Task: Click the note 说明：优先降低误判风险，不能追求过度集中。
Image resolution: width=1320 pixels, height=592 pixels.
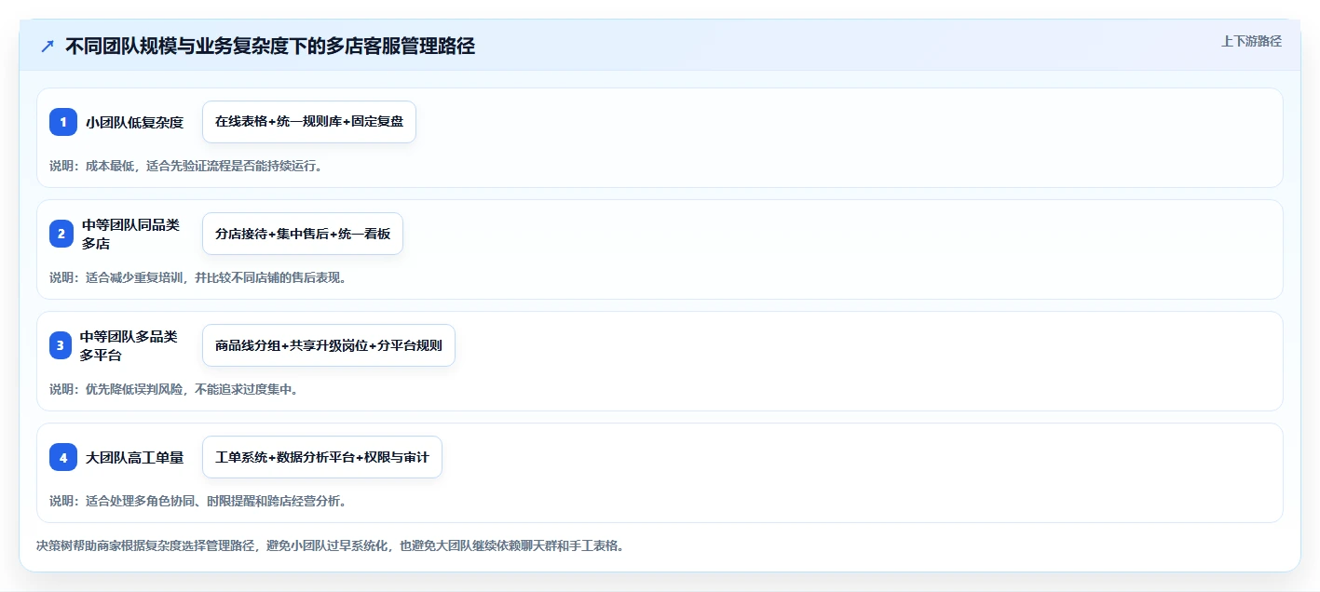Action: click(174, 389)
